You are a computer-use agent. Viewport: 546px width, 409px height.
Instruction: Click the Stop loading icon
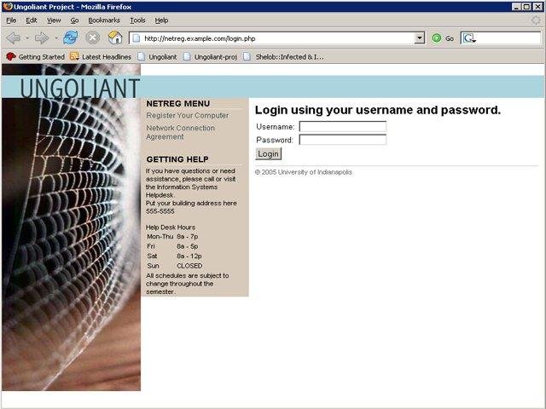click(93, 37)
